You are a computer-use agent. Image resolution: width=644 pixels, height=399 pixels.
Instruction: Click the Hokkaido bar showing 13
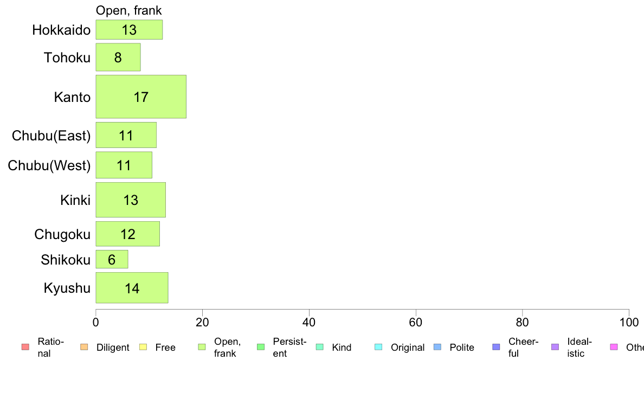129,29
